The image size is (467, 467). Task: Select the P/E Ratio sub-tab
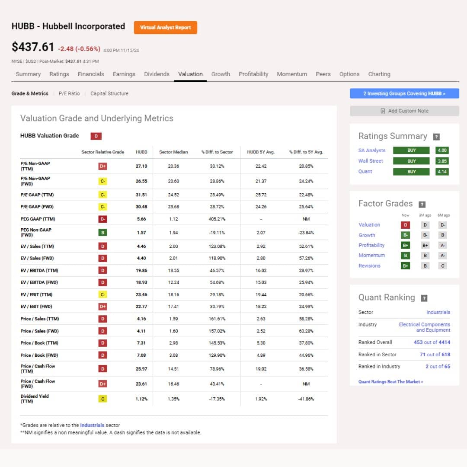click(x=69, y=93)
